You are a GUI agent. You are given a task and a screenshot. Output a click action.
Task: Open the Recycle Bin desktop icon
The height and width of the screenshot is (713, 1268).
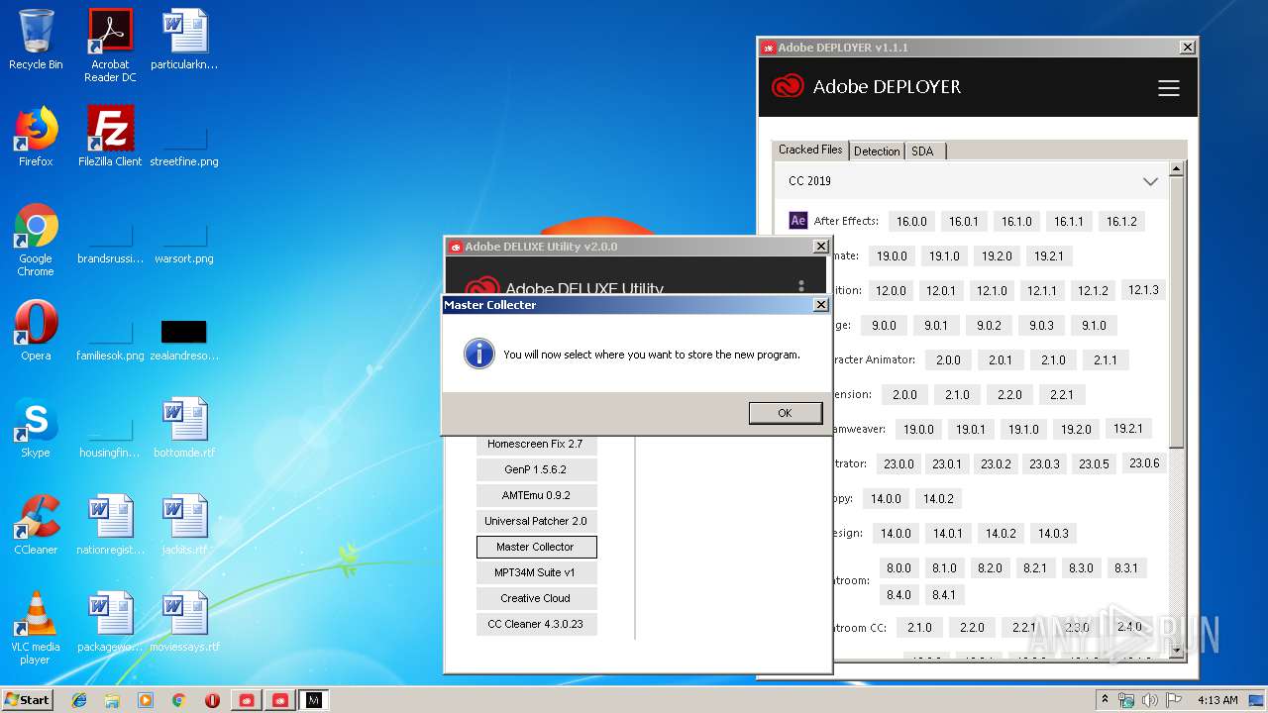point(36,41)
